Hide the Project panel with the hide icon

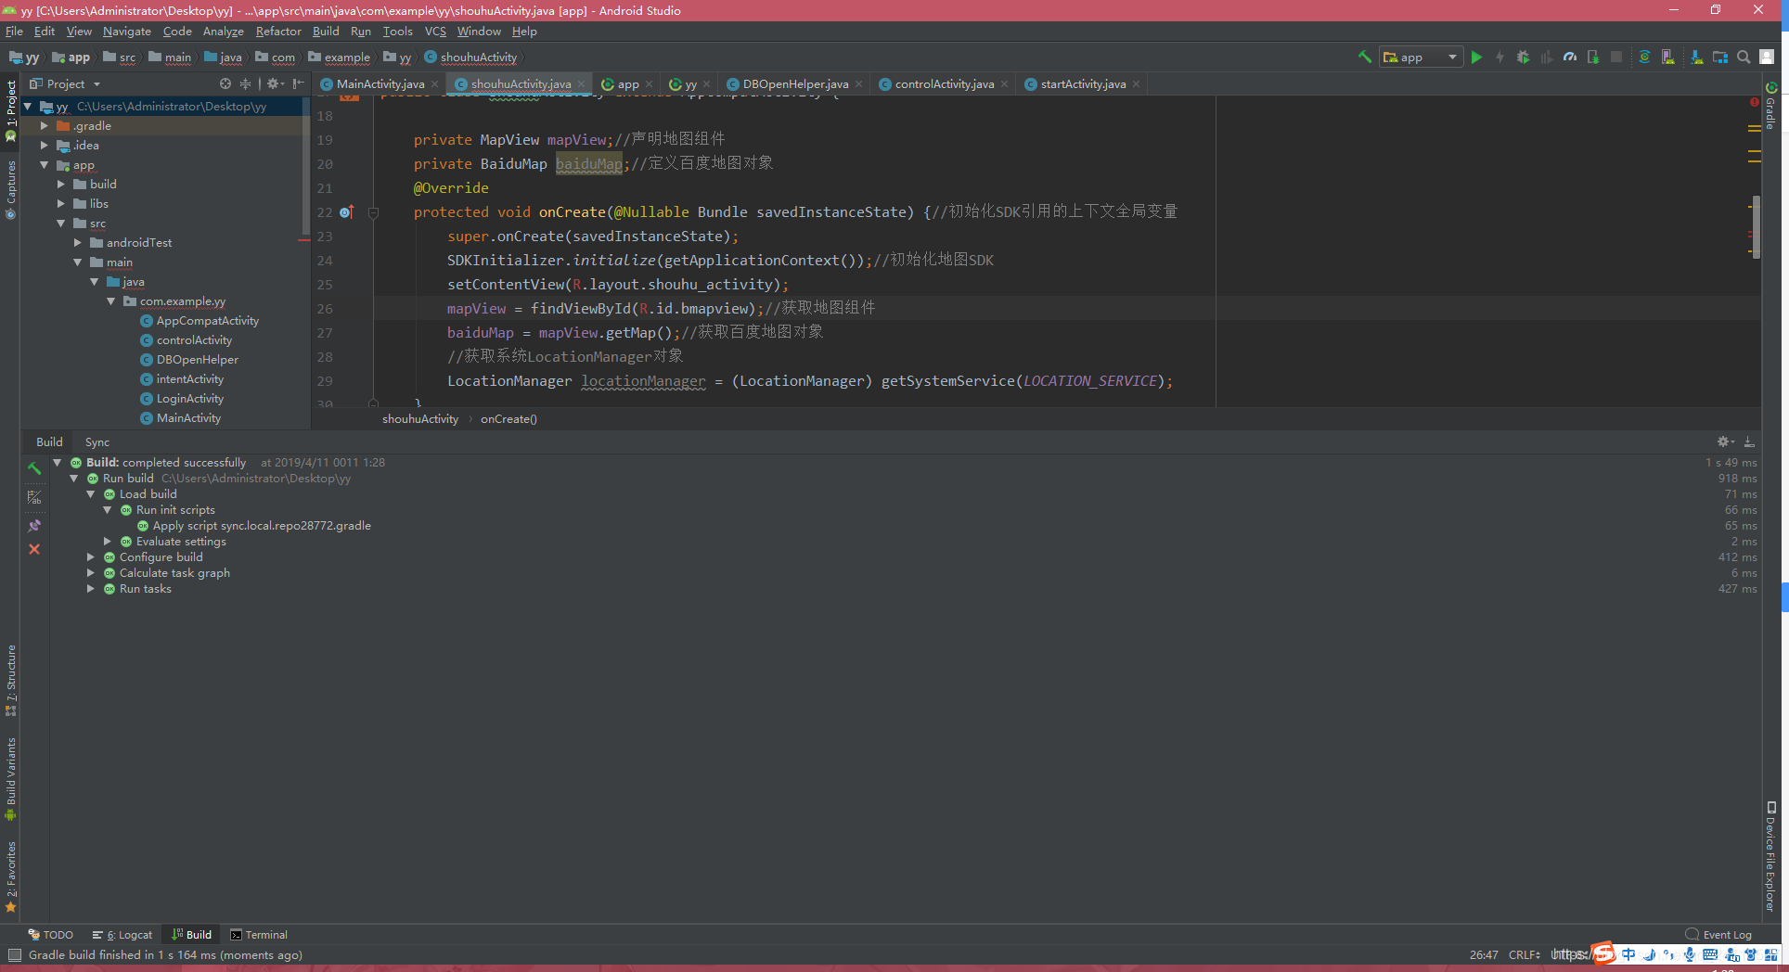coord(298,83)
